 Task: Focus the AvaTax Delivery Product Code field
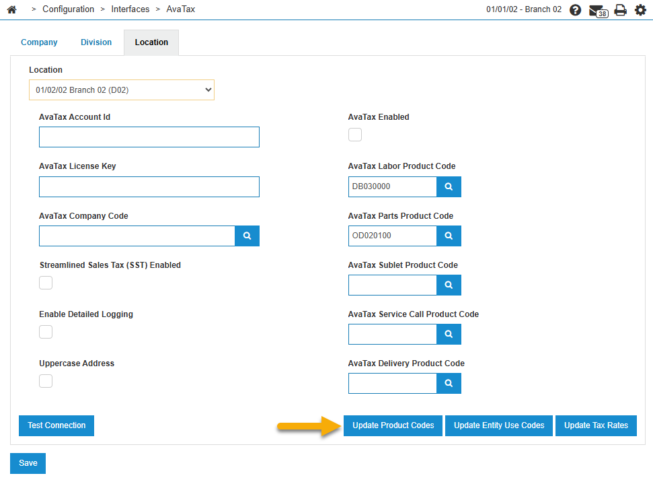392,384
